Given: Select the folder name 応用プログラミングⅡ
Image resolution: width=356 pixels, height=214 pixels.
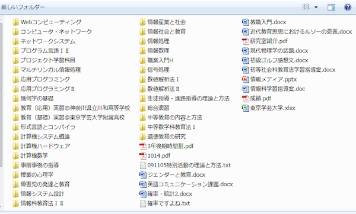Looking at the screenshot, I should [47, 89].
